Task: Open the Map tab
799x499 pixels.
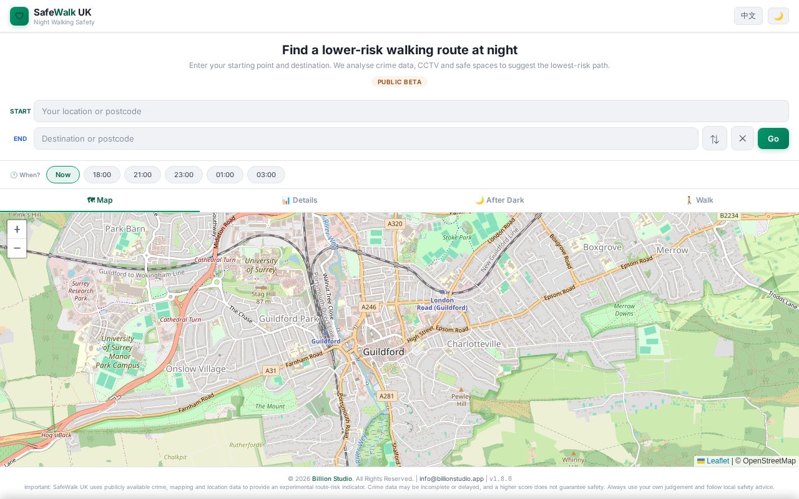Action: pyautogui.click(x=100, y=200)
